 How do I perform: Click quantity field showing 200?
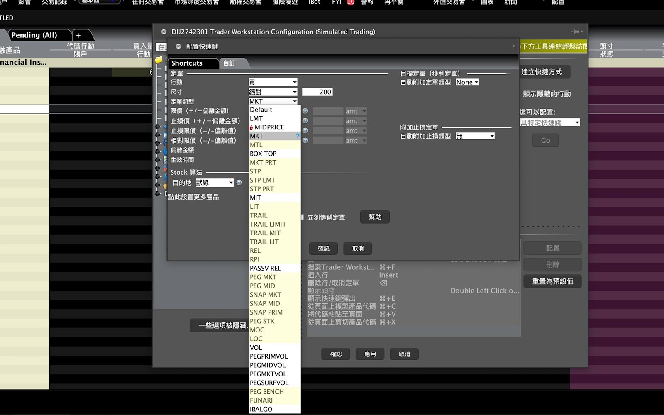coord(317,92)
